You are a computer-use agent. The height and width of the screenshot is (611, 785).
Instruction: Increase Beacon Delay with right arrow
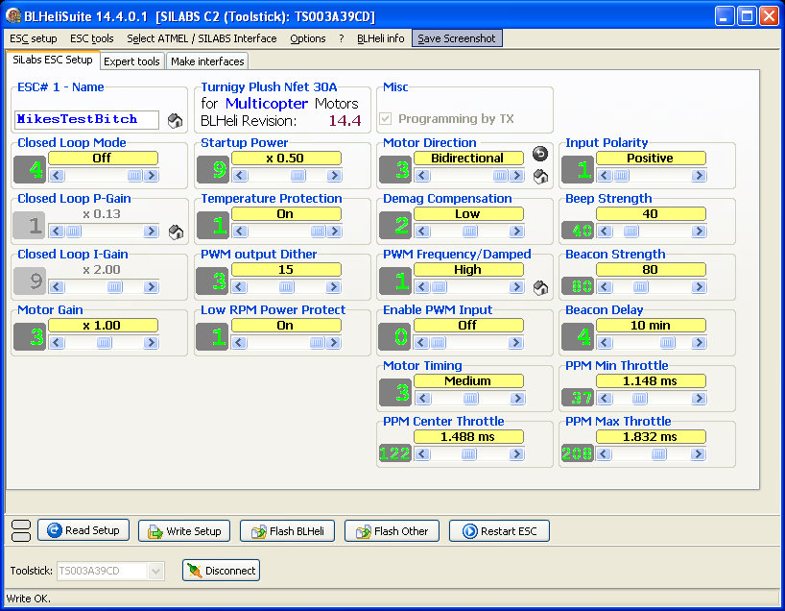699,342
